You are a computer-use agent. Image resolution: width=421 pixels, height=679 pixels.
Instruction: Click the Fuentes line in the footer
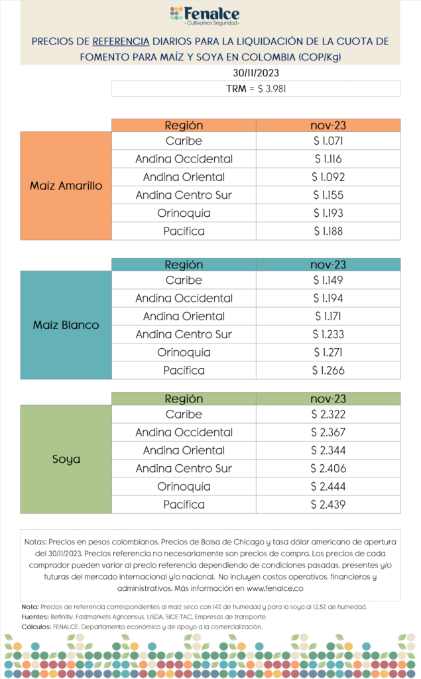point(145,617)
